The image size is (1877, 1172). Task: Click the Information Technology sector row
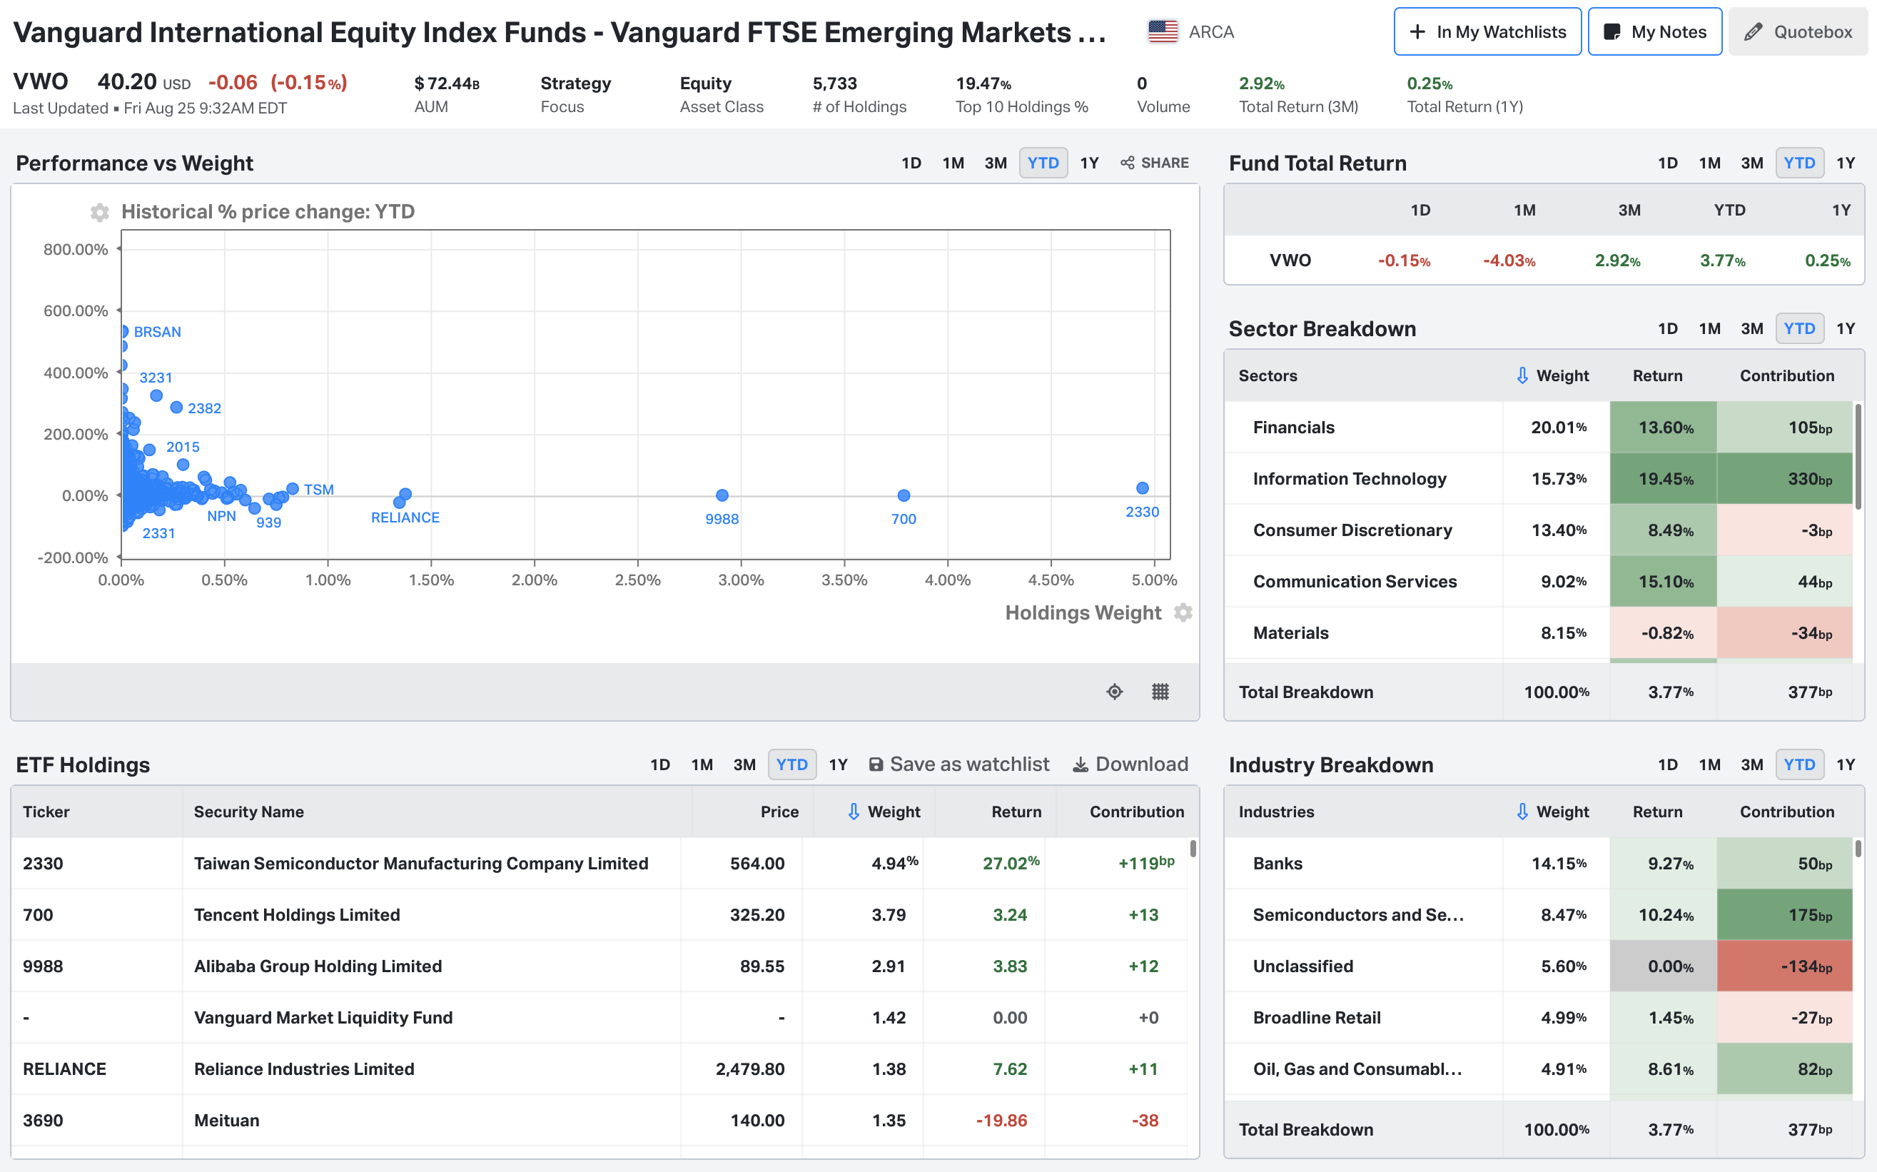click(x=1538, y=479)
